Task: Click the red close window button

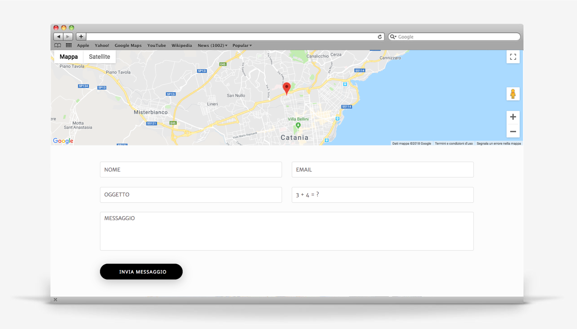Action: [56, 28]
